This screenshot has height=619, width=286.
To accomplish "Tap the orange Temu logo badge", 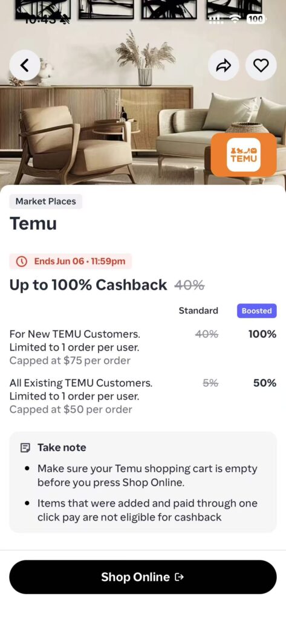I will coord(244,155).
